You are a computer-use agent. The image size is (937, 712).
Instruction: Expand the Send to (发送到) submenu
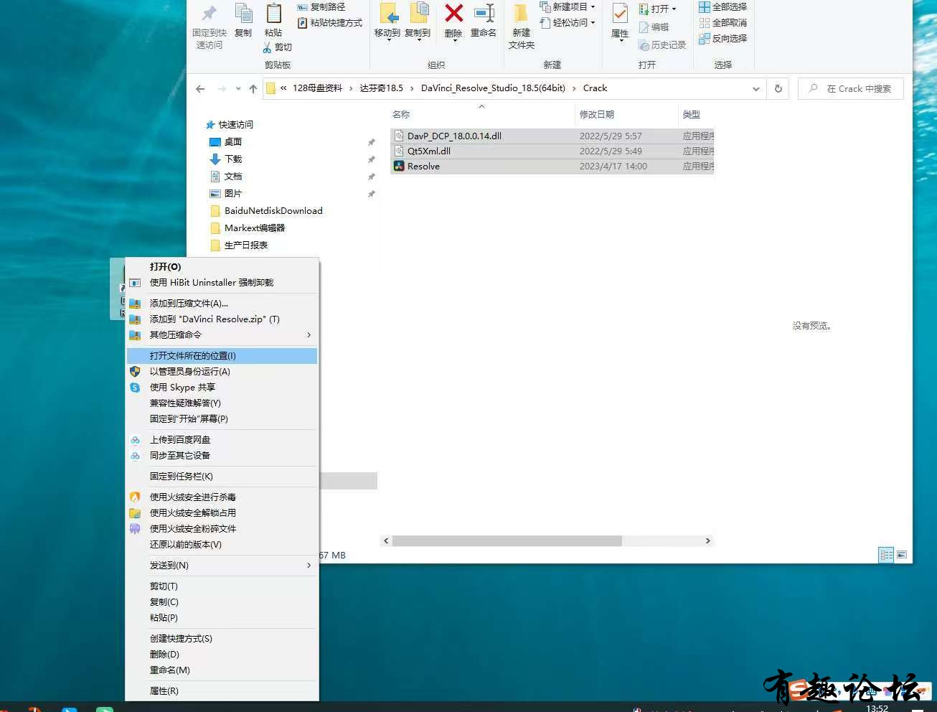pyautogui.click(x=222, y=566)
